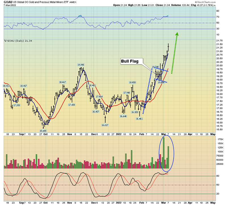Click the 19.740 flag top label
Screen dimensions: 227x205
(x=155, y=67)
